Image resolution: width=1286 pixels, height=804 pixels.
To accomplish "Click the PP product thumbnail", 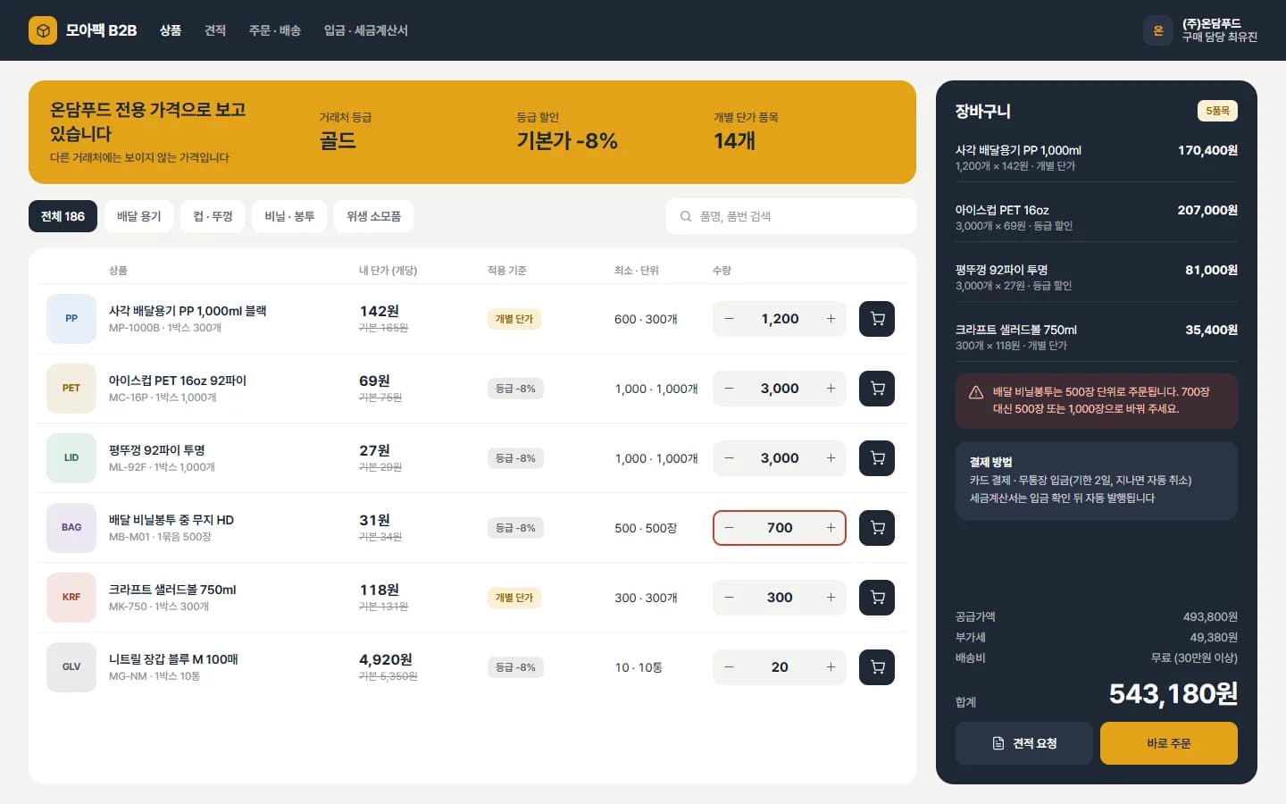I will pos(71,319).
